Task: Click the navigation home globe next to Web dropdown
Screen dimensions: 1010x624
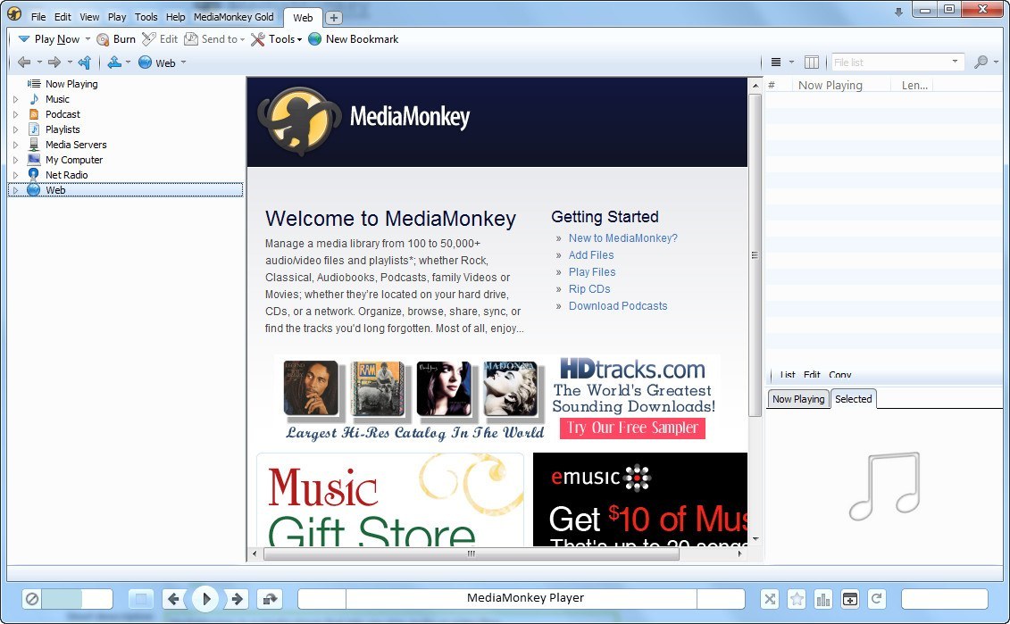Action: (144, 62)
